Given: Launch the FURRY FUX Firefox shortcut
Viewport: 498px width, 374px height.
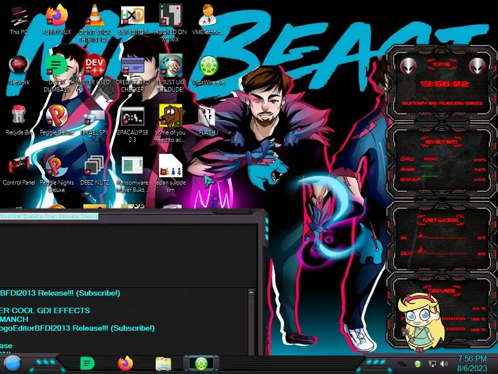Looking at the screenshot, I should coord(56,20).
